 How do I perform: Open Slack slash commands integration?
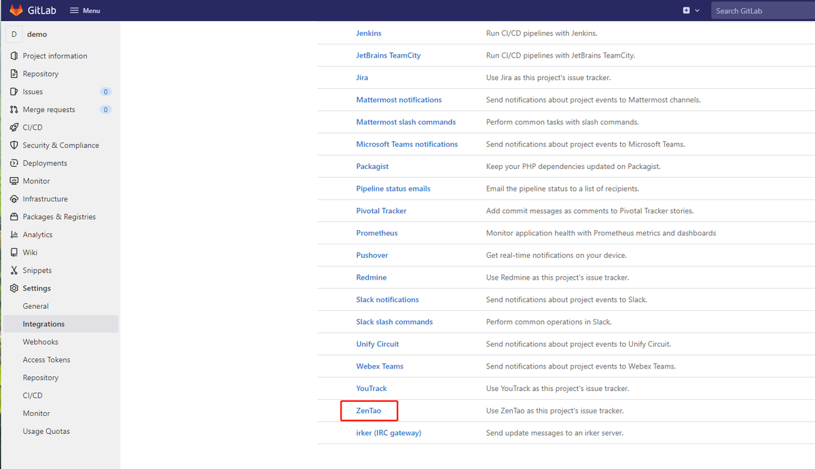tap(395, 322)
